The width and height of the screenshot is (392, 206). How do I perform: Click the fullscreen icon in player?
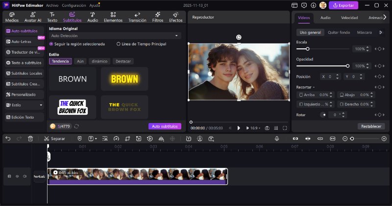point(285,128)
